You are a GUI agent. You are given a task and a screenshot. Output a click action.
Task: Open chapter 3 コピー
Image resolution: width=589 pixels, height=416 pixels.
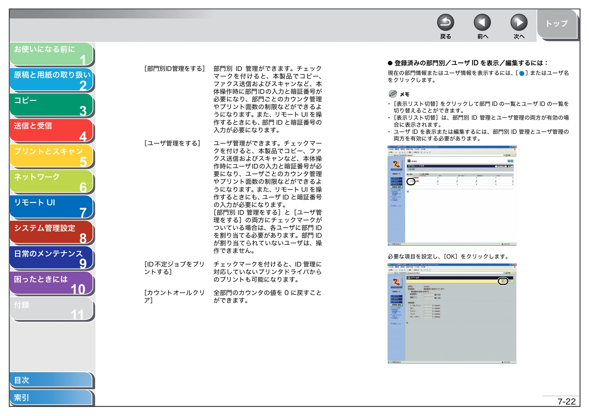pyautogui.click(x=52, y=105)
